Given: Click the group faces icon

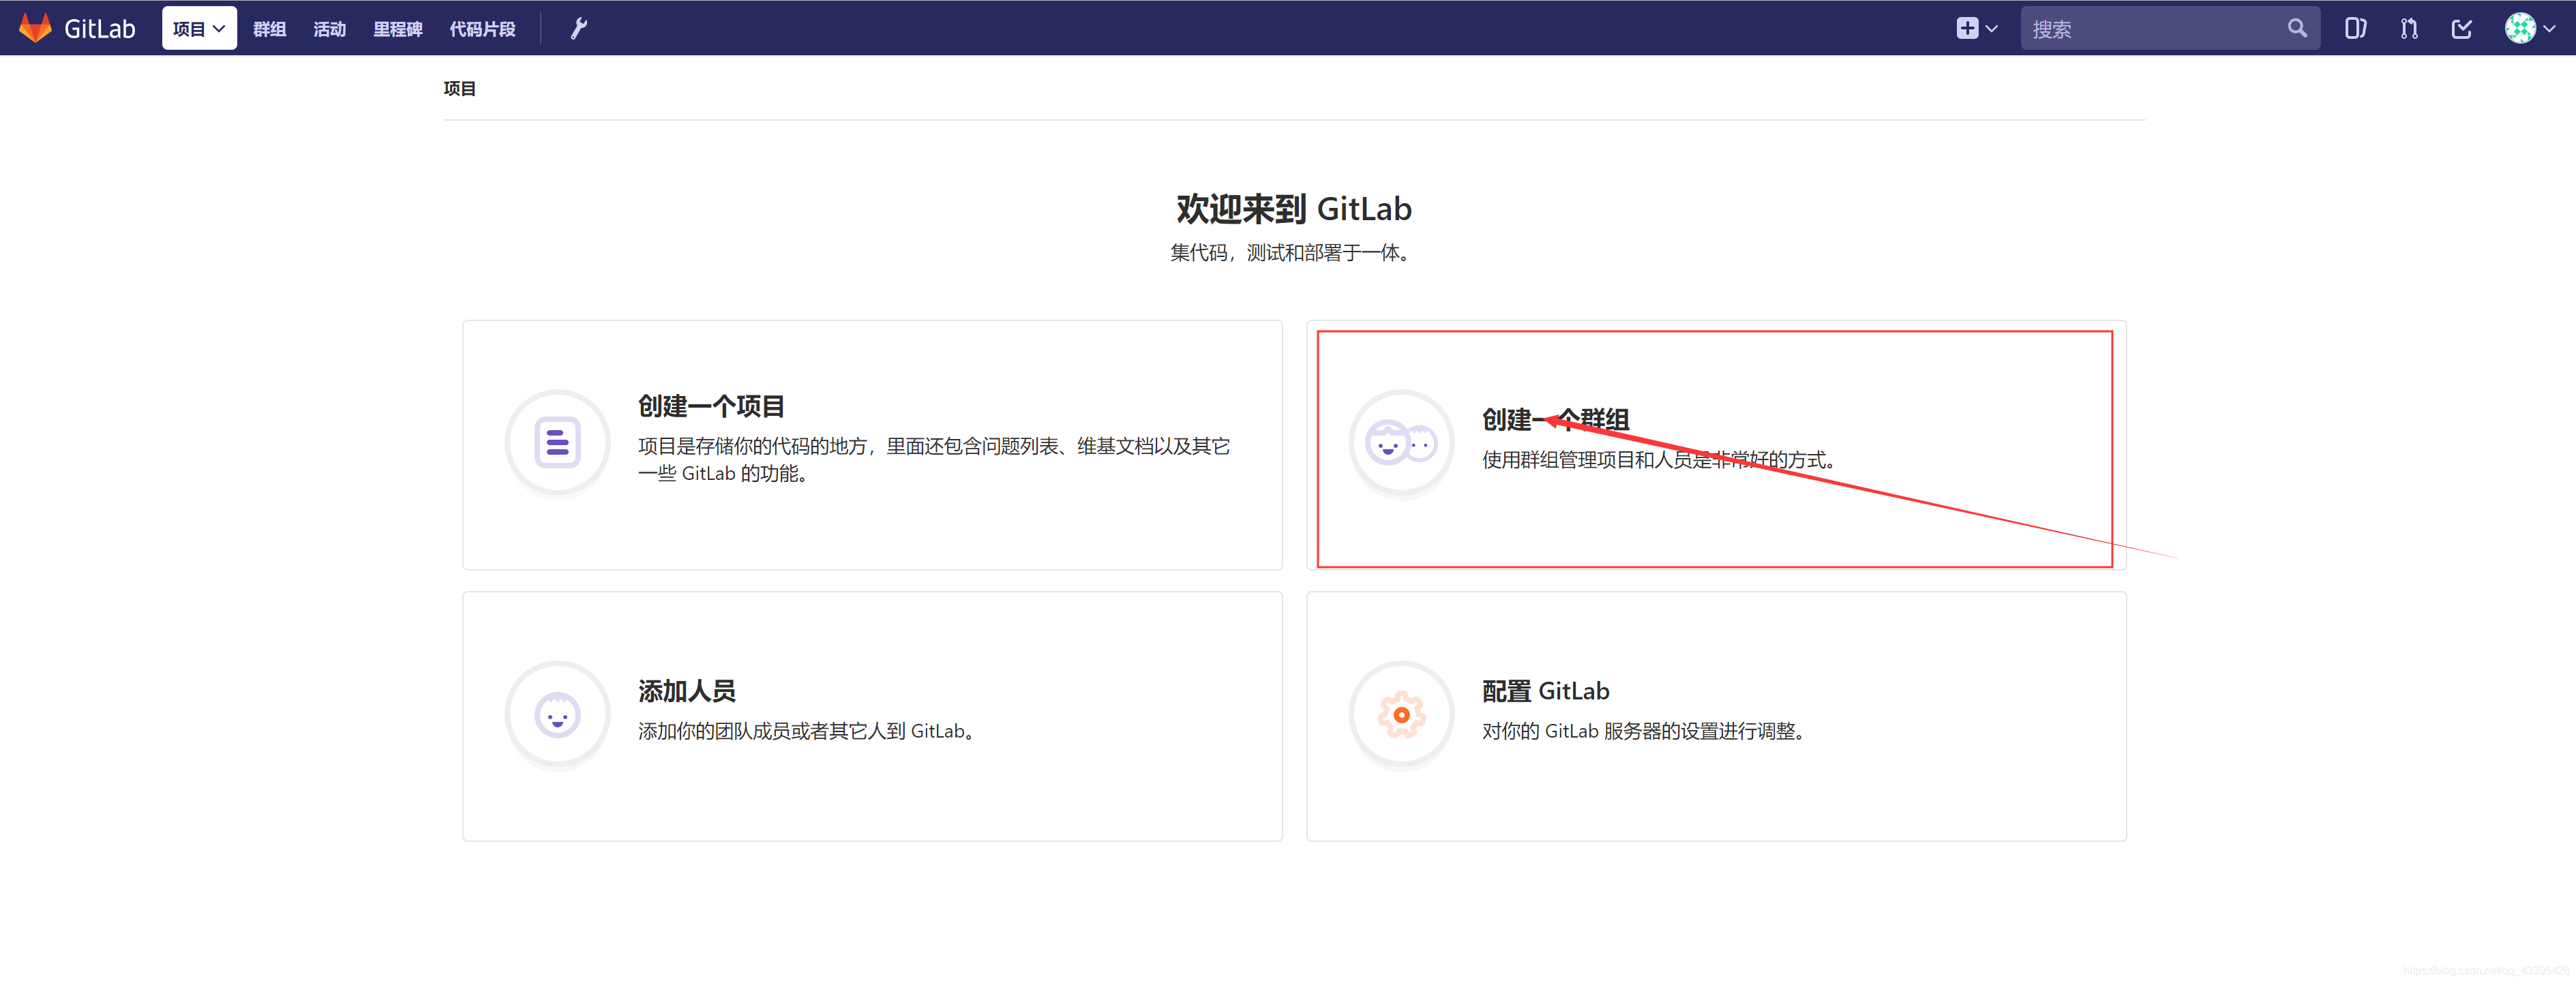Looking at the screenshot, I should pyautogui.click(x=1401, y=442).
